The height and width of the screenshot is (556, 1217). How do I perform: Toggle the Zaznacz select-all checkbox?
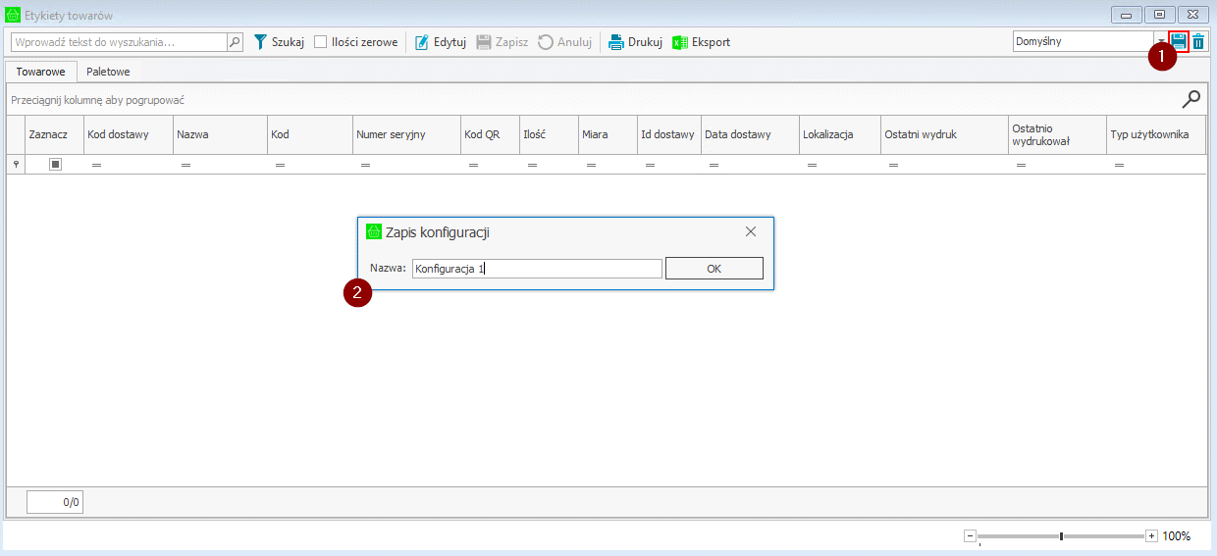click(x=56, y=165)
